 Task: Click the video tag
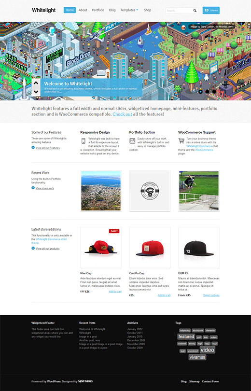(x=208, y=350)
